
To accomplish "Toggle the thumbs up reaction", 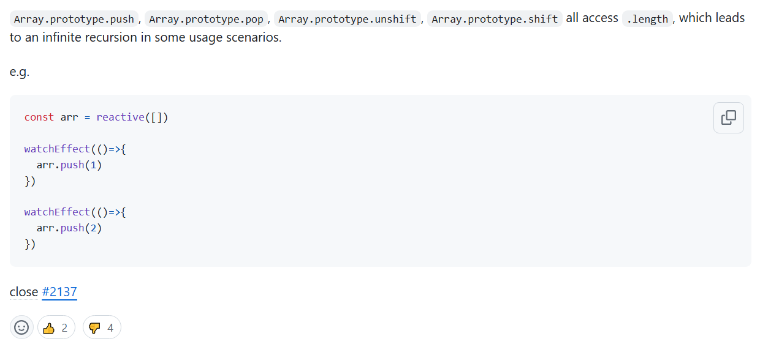I will [x=56, y=327].
